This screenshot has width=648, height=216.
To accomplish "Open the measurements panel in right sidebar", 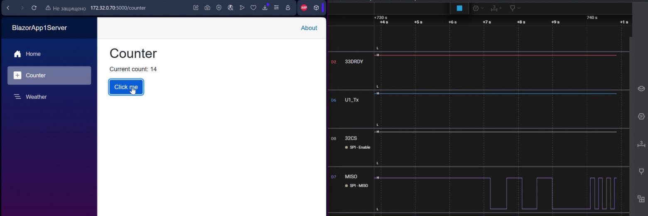I will [641, 144].
